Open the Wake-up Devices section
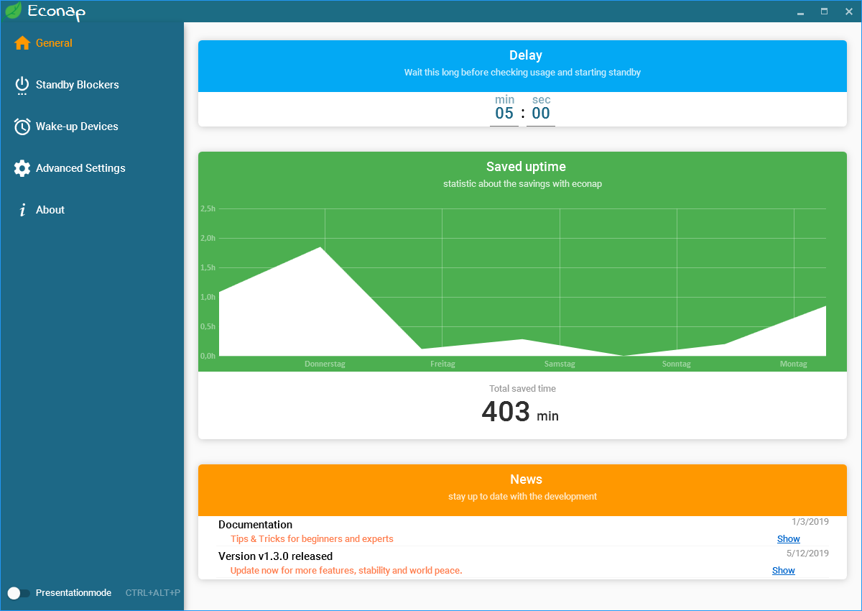This screenshot has width=862, height=611. click(77, 127)
